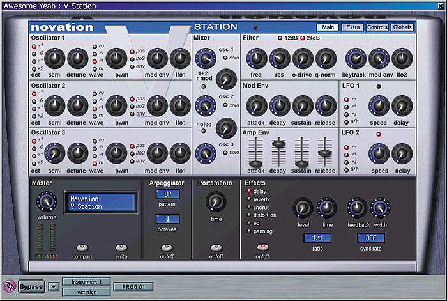Click the Mixer 1+2 r mod knob

(x=226, y=79)
